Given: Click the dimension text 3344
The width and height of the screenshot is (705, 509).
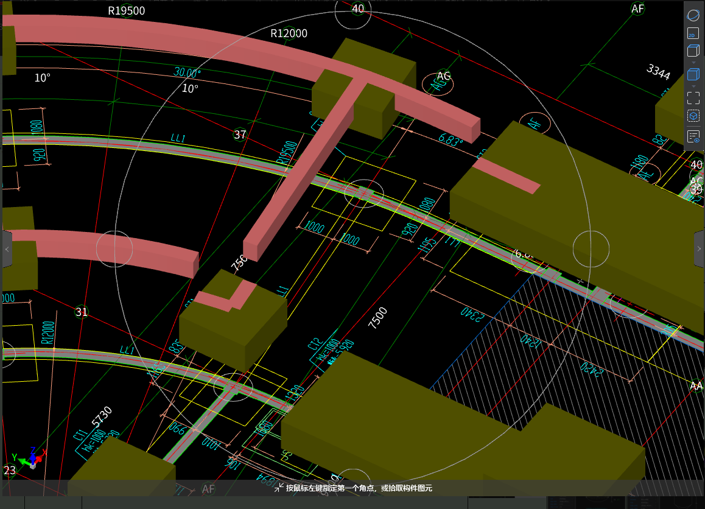Looking at the screenshot, I should pyautogui.click(x=658, y=71).
